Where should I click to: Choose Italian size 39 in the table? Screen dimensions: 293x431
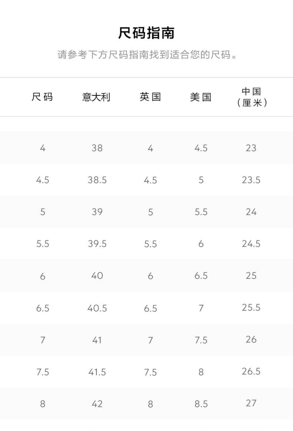(x=97, y=212)
